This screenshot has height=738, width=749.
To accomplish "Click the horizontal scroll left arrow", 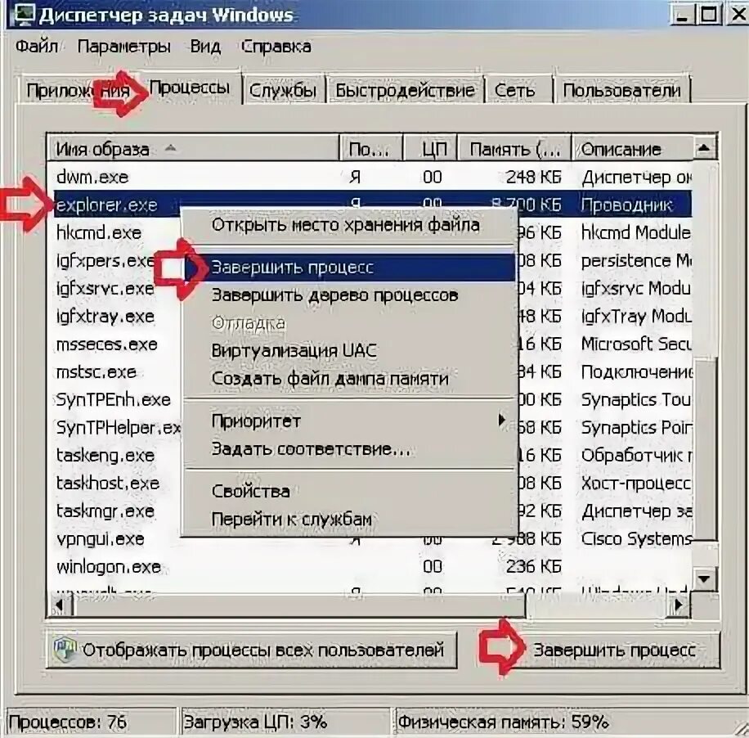I will pos(61,605).
